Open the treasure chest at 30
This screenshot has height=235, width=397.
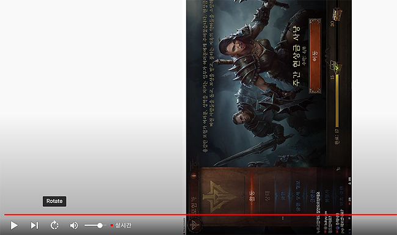tap(337, 14)
